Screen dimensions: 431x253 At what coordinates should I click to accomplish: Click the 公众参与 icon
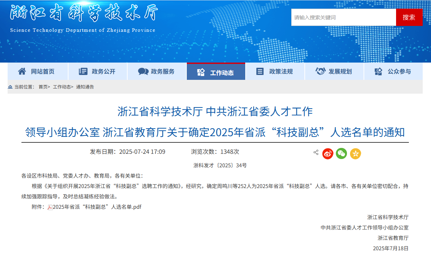[x=378, y=72]
